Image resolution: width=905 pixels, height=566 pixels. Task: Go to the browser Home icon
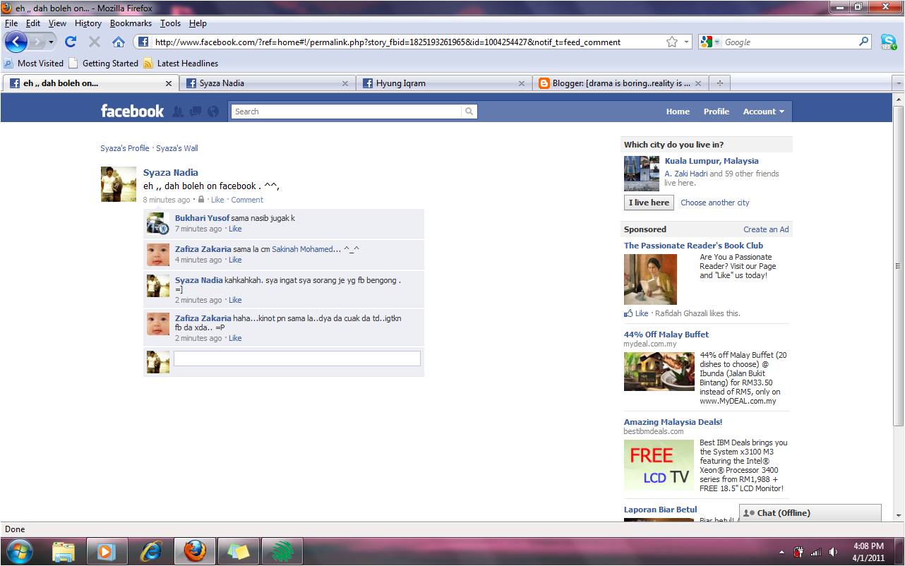(119, 42)
